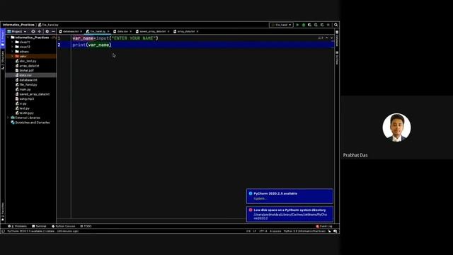This screenshot has width=453, height=255.
Task: Open the Problems tool tab
Action: pos(17,226)
